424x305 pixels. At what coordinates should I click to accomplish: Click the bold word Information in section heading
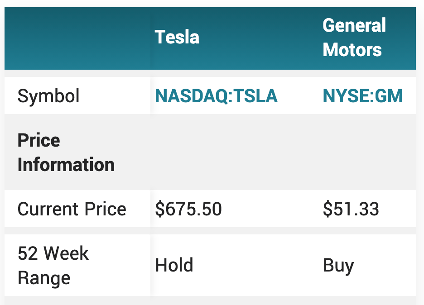click(66, 165)
